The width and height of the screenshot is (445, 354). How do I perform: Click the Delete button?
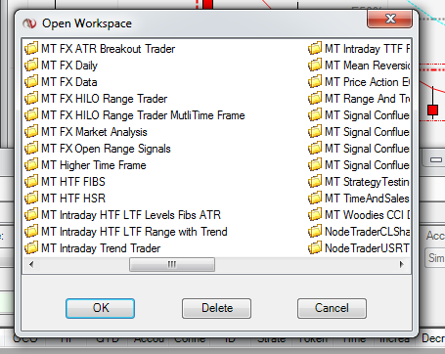[x=216, y=308]
